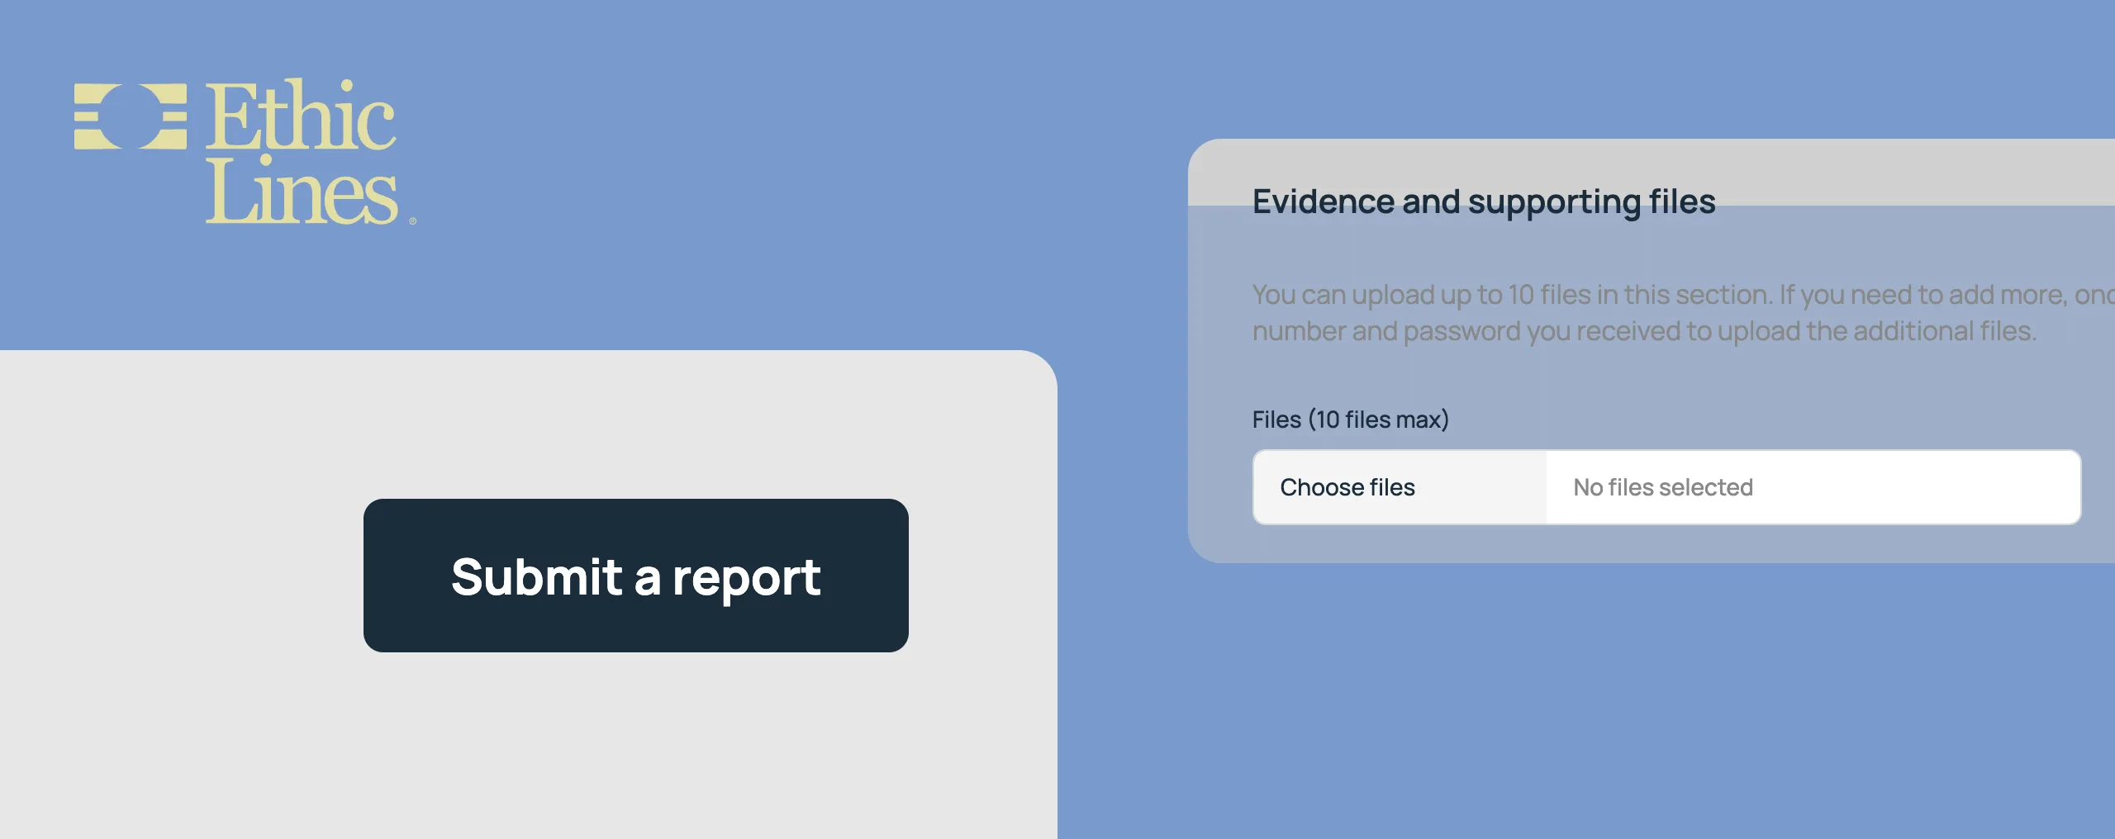Select the "Evidence and supporting files" heading
This screenshot has height=839, width=2115.
[1484, 201]
